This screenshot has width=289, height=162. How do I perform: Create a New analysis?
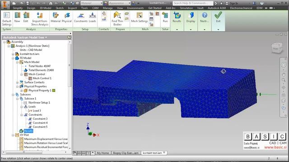17,18
